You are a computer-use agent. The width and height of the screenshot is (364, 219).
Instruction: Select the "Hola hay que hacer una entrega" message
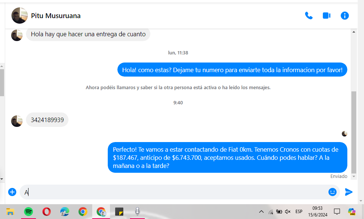coord(88,34)
